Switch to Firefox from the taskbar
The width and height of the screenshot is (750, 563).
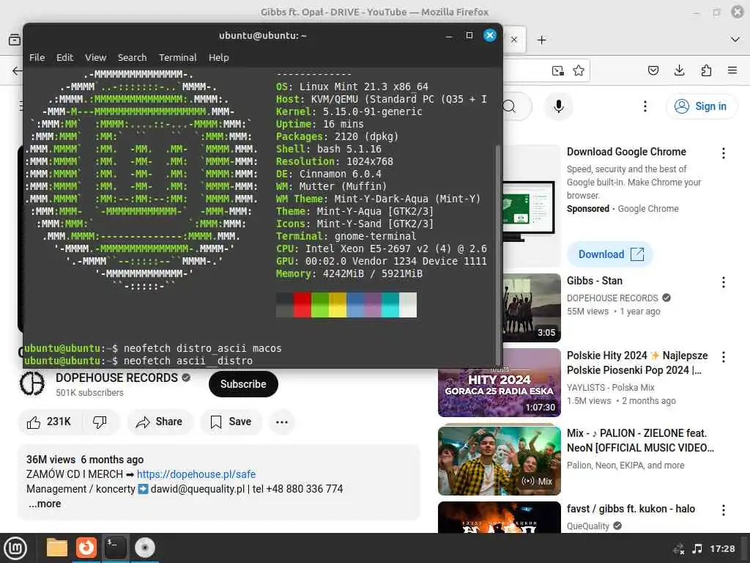click(x=86, y=548)
